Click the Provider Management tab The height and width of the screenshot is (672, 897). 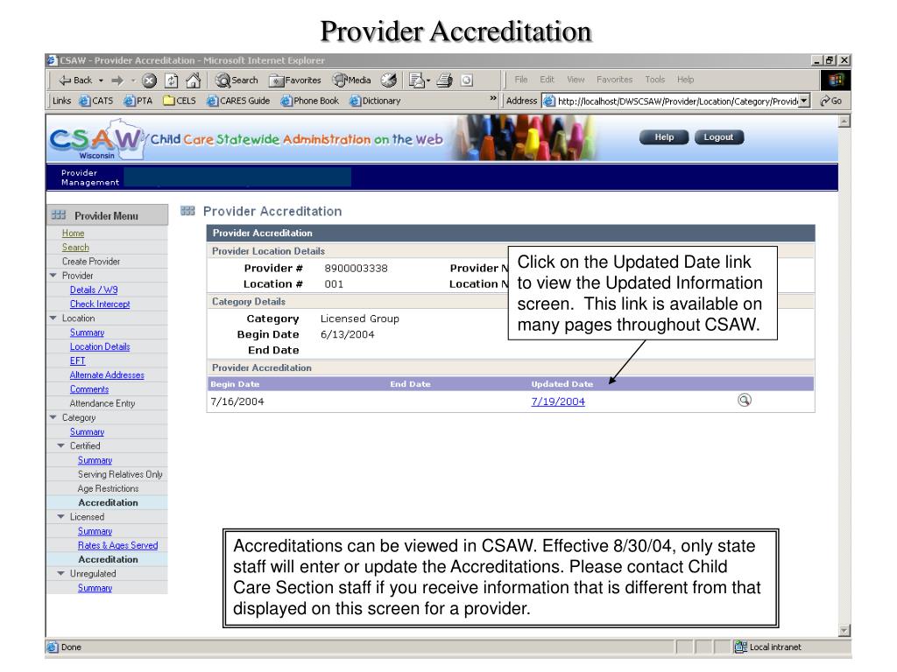click(90, 177)
